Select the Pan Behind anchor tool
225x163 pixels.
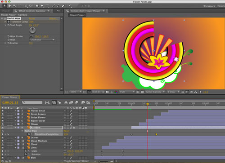(x=31, y=6)
